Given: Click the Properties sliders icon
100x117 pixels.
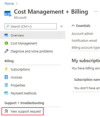Looking at the screenshot, I should 6,85.
